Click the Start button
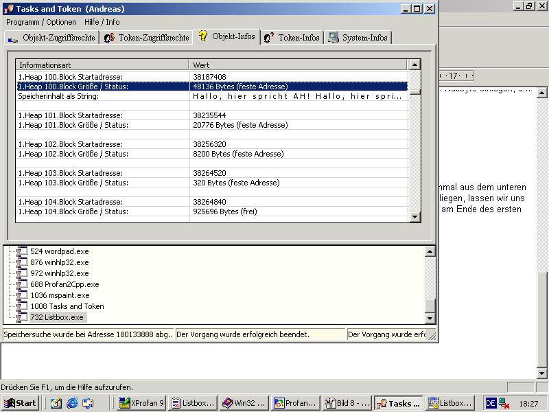Viewport: 549px width, 412px height. pyautogui.click(x=20, y=403)
